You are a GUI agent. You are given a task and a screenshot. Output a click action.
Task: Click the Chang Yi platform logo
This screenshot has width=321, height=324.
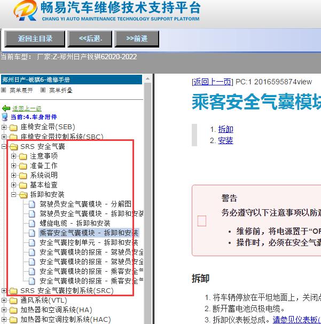[x=26, y=11]
